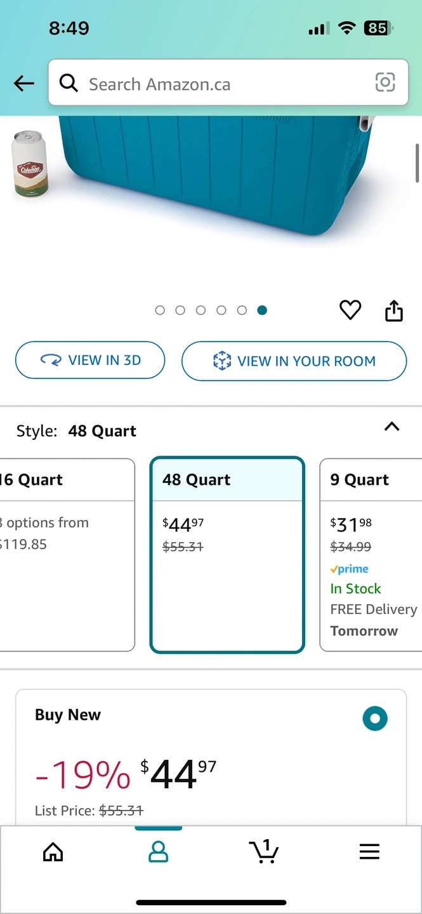The height and width of the screenshot is (914, 422).
Task: Go to Home tab icon
Action: 53,852
